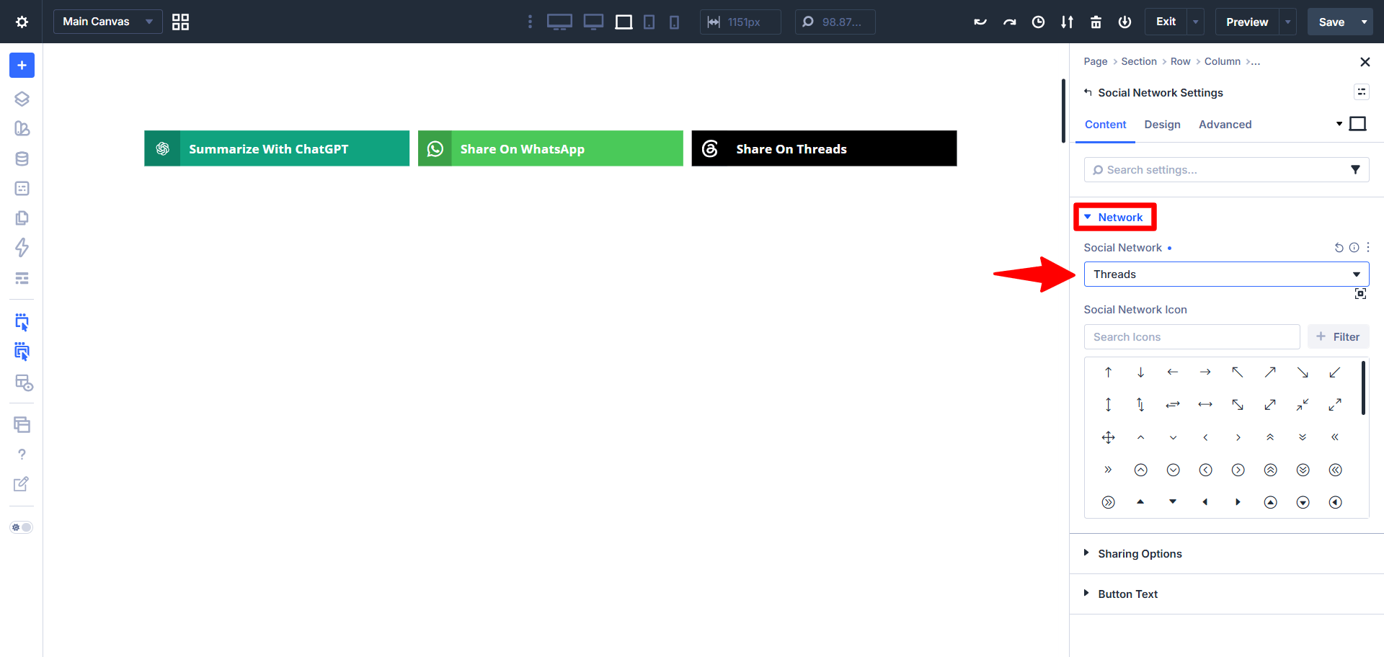Open the Main Canvas dropdown
Screen dimensions: 1384x657
[x=107, y=22]
